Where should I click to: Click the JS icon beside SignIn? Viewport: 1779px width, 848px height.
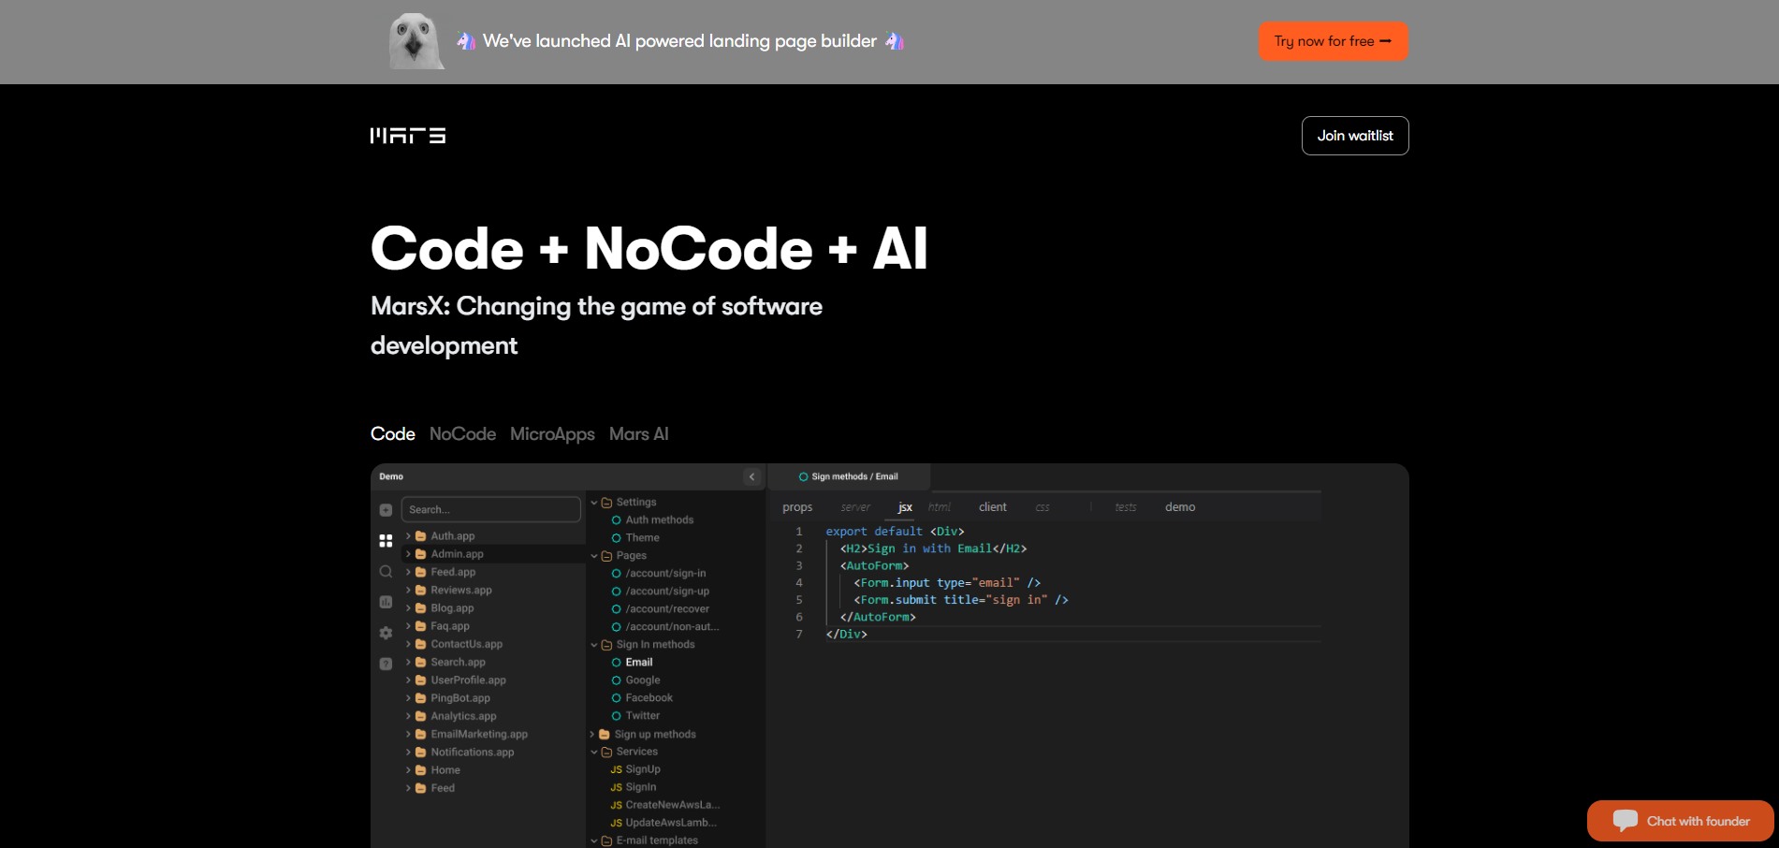616,787
